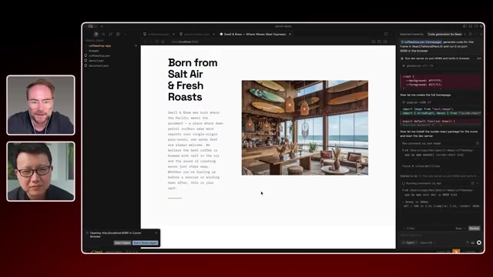
Task: Close the Swell & Brew browser tab
Action: click(290, 34)
